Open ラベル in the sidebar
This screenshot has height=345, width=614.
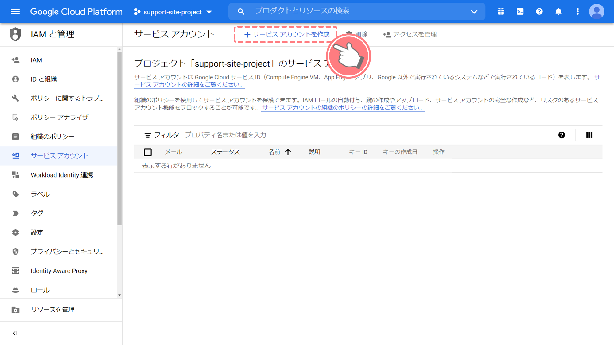coord(58,194)
